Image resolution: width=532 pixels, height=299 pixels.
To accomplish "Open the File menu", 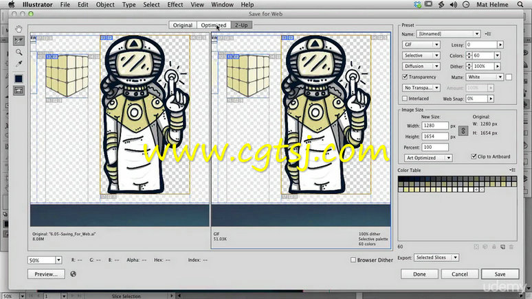I will click(65, 4).
